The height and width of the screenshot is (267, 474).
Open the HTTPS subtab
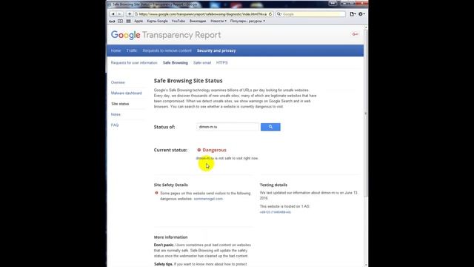(x=222, y=62)
